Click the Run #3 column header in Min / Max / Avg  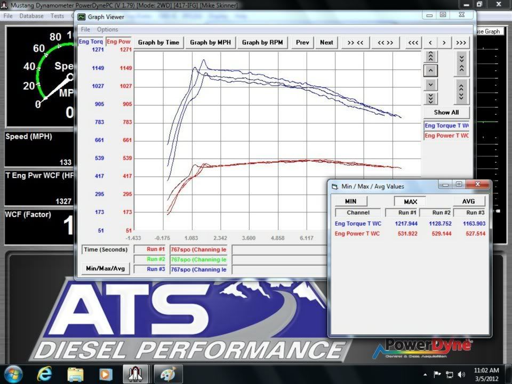tap(469, 213)
